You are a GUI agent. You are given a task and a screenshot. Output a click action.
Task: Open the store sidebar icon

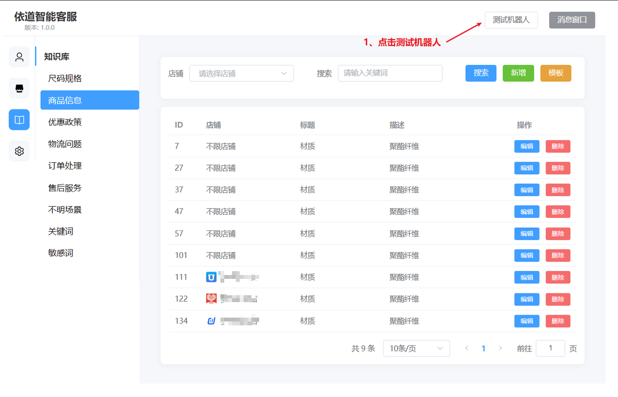pyautogui.click(x=19, y=89)
